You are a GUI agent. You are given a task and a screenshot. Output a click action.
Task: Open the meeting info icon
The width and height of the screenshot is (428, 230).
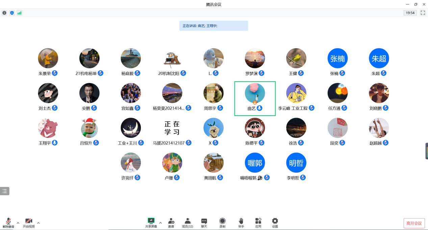click(4, 13)
